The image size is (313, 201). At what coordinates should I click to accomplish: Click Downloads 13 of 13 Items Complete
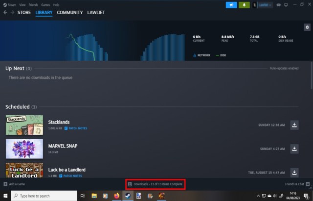click(x=156, y=184)
